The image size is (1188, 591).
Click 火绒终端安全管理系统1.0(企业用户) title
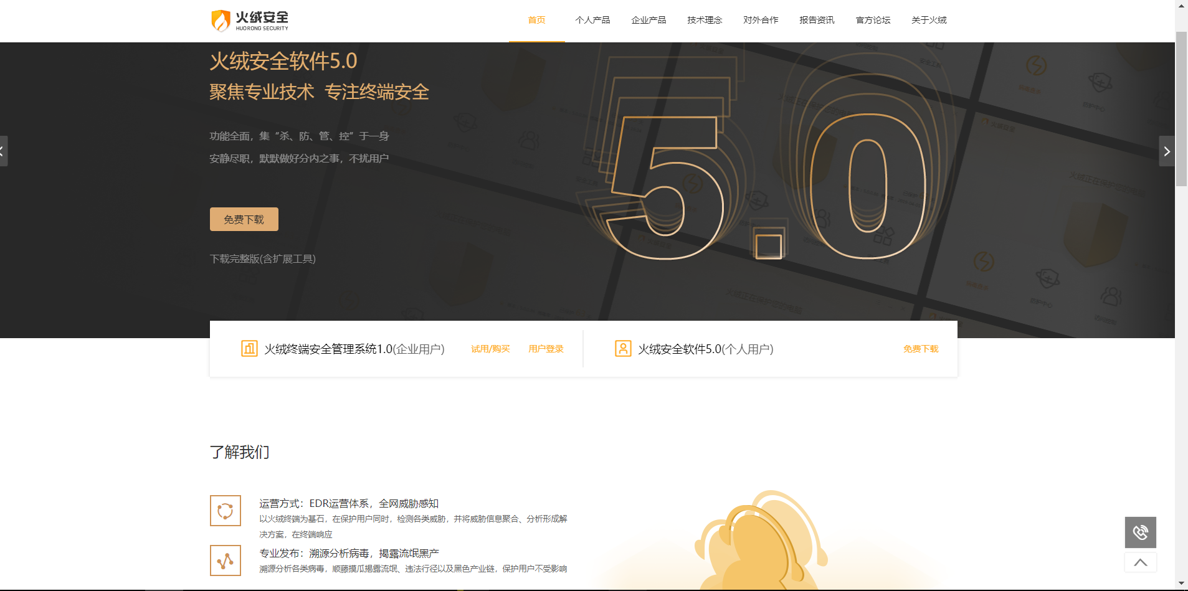354,349
